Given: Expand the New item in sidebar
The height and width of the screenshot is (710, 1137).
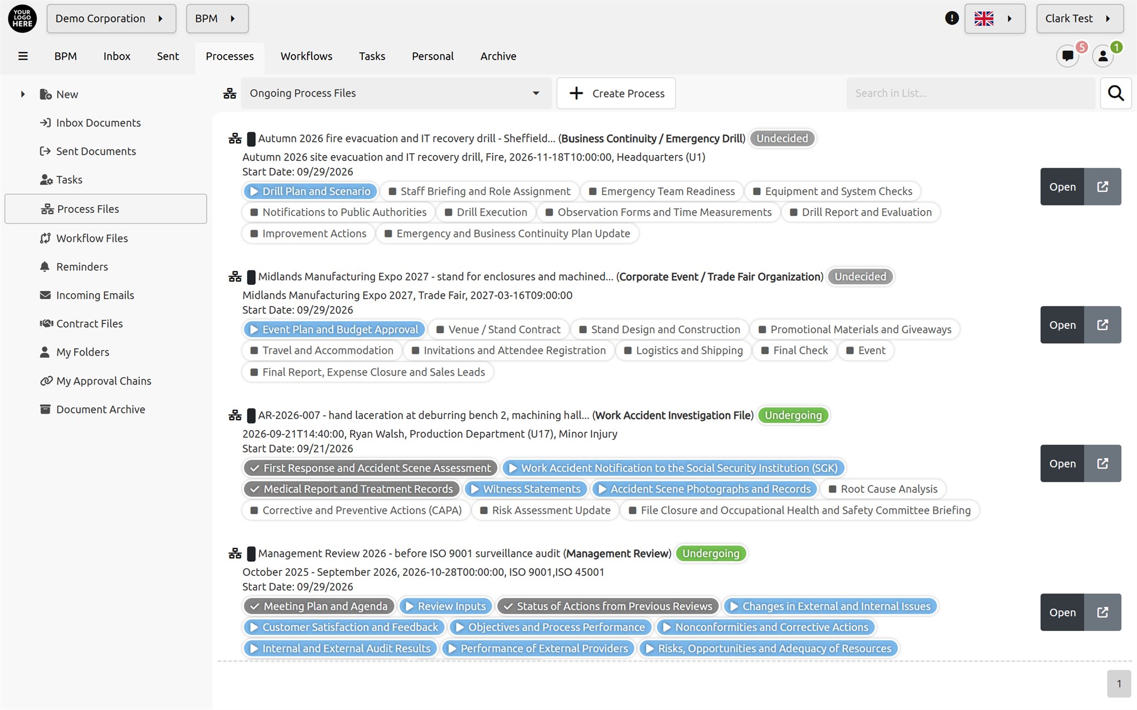Looking at the screenshot, I should click(x=23, y=94).
